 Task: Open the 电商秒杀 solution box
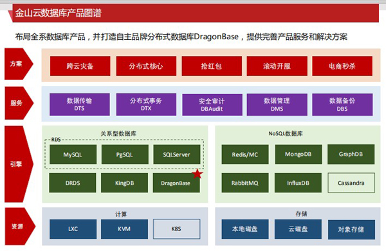click(x=342, y=66)
